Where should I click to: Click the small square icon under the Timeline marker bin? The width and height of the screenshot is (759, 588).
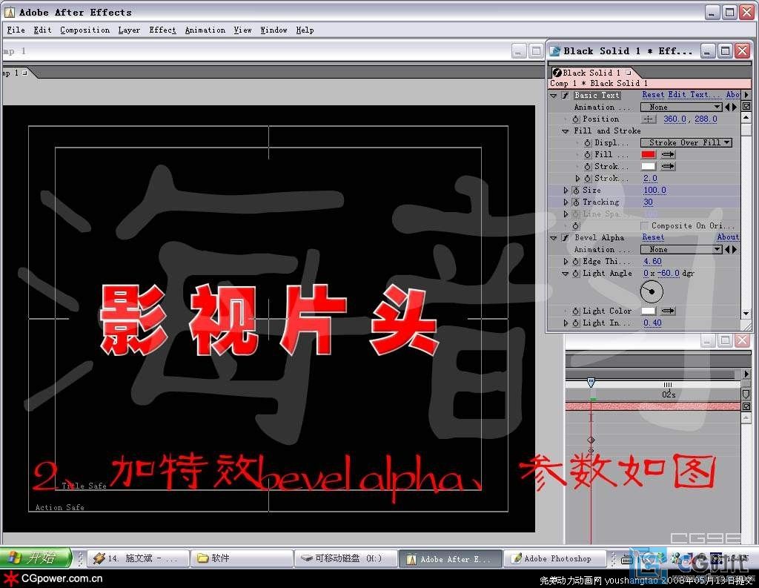pyautogui.click(x=746, y=406)
